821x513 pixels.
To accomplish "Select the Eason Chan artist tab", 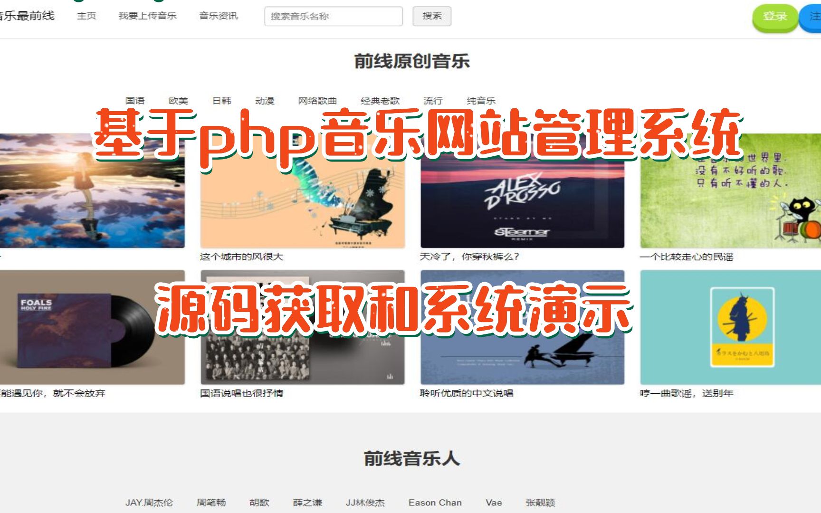I will point(435,503).
